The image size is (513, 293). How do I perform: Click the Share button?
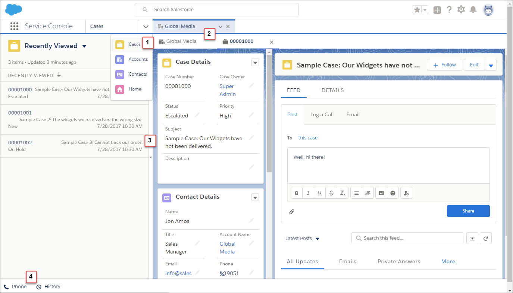[x=468, y=211]
